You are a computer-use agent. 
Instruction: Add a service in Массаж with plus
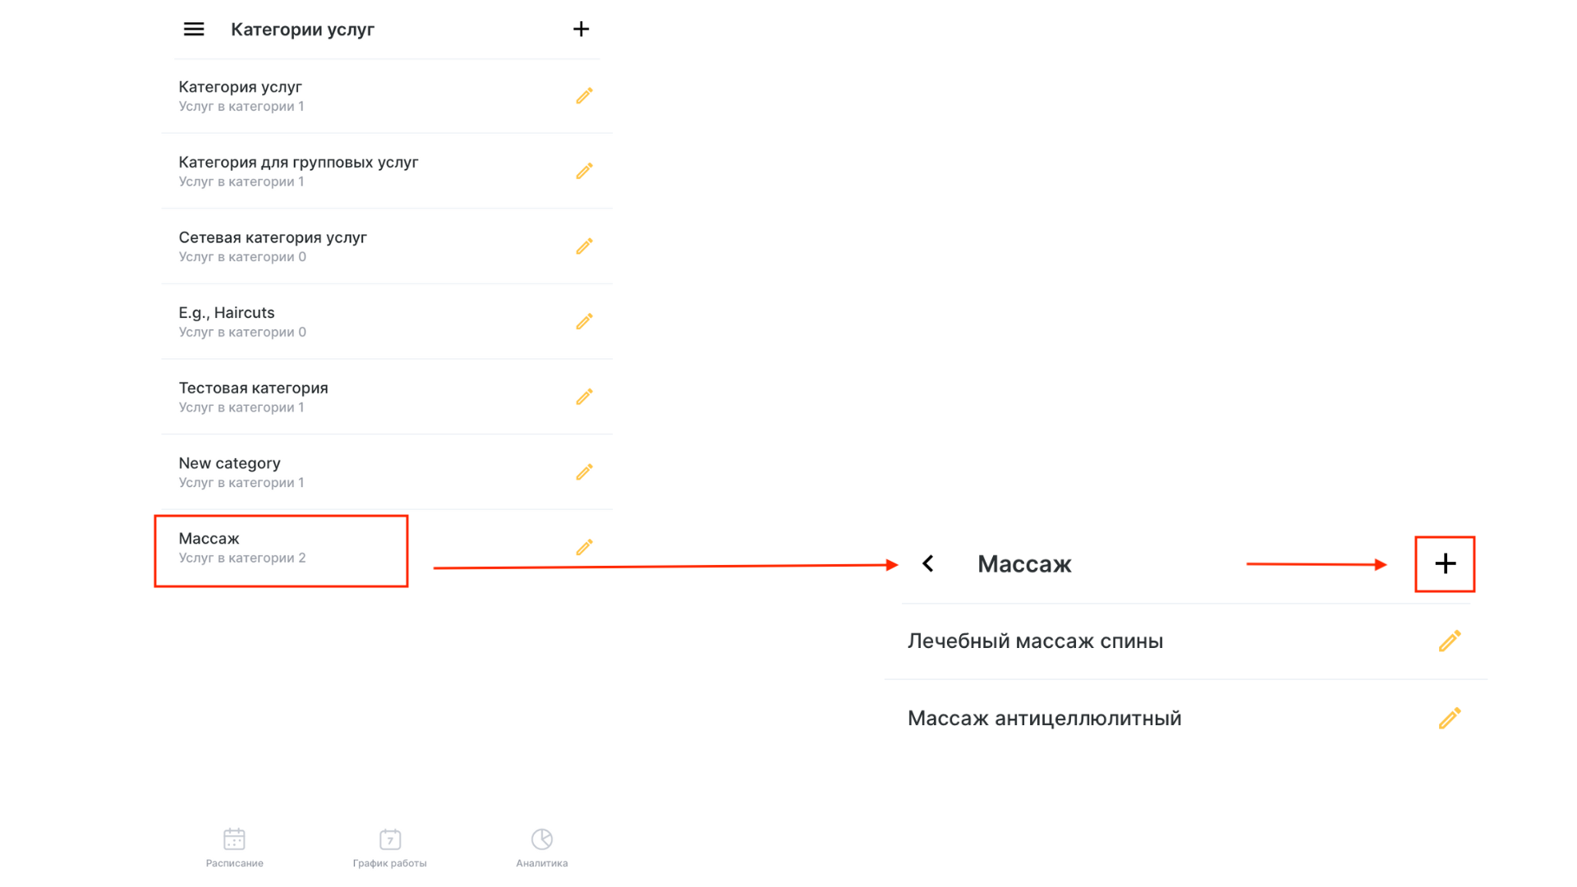coord(1445,563)
